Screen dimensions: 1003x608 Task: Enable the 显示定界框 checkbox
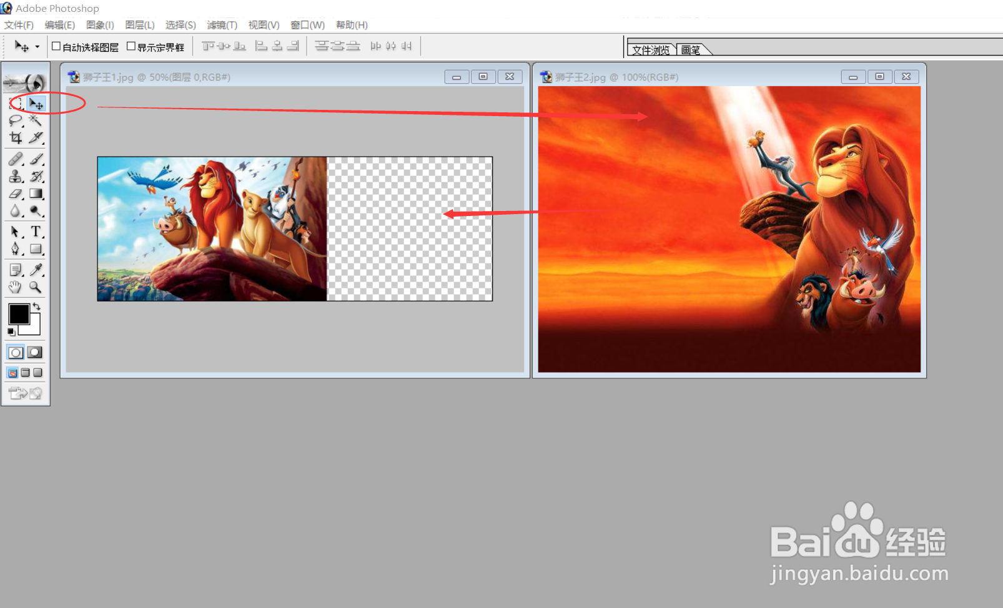[131, 46]
